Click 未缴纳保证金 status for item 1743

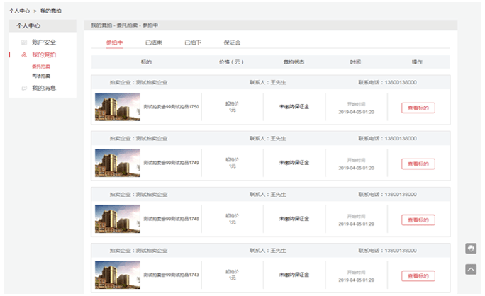coord(294,275)
